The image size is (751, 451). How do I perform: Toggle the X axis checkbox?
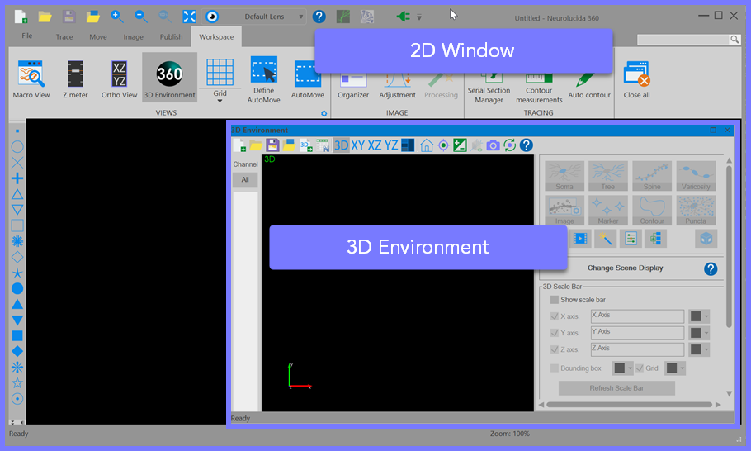point(554,316)
